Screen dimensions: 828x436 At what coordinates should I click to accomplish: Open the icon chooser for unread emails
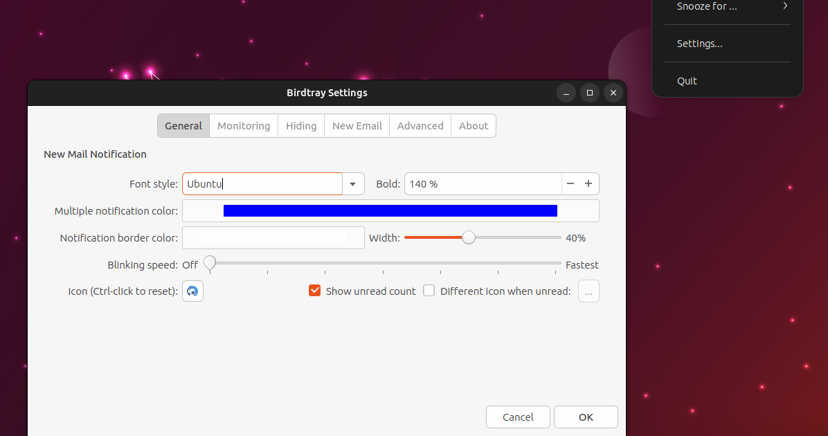pyautogui.click(x=588, y=291)
